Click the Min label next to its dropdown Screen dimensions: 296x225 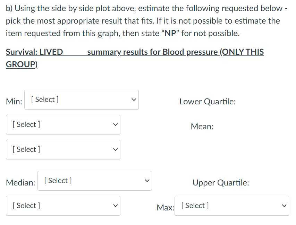pyautogui.click(x=14, y=102)
